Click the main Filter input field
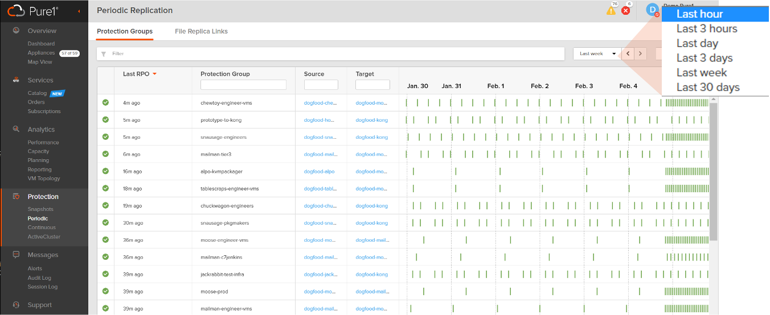This screenshot has width=770, height=315. 330,53
